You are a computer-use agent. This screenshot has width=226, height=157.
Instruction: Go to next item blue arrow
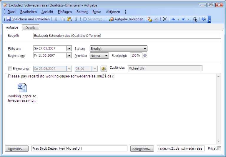(183, 19)
